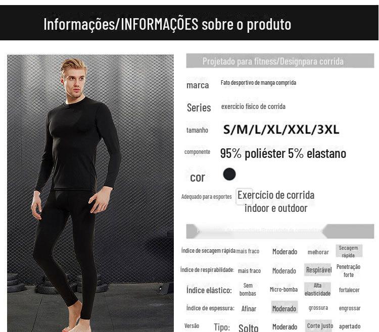This screenshot has height=332, width=379.
Task: Click the blurred commodity properties banner
Action: [x=280, y=232]
